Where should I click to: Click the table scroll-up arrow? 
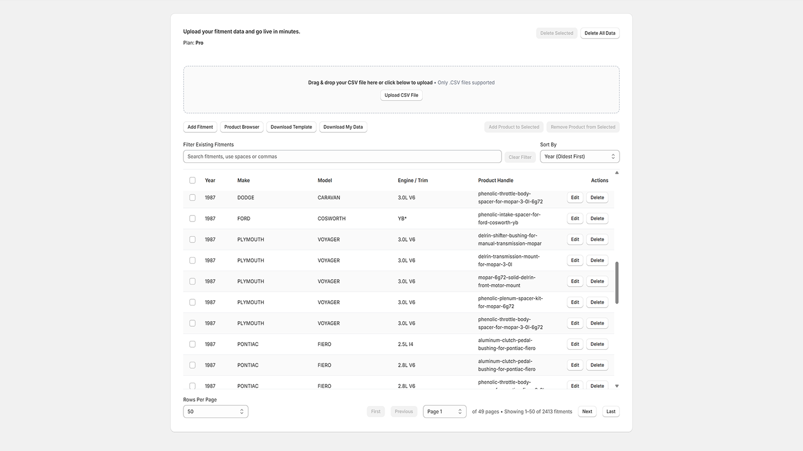(617, 173)
